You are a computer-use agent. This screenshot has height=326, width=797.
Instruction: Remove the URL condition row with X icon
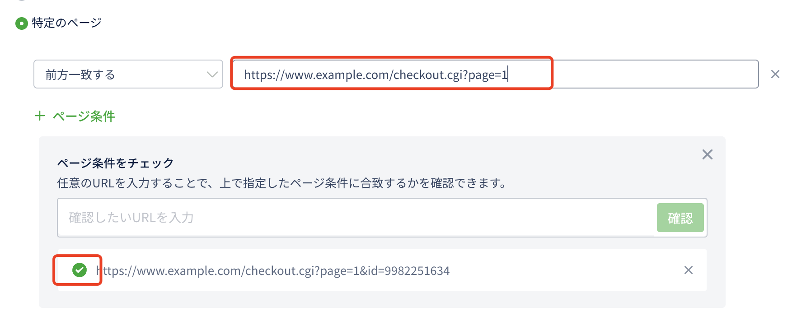click(775, 74)
